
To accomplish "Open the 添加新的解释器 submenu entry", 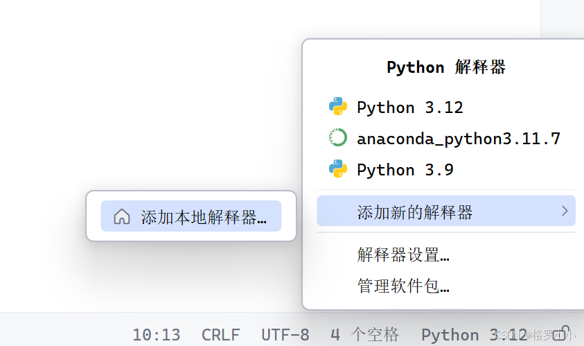I will tap(446, 211).
